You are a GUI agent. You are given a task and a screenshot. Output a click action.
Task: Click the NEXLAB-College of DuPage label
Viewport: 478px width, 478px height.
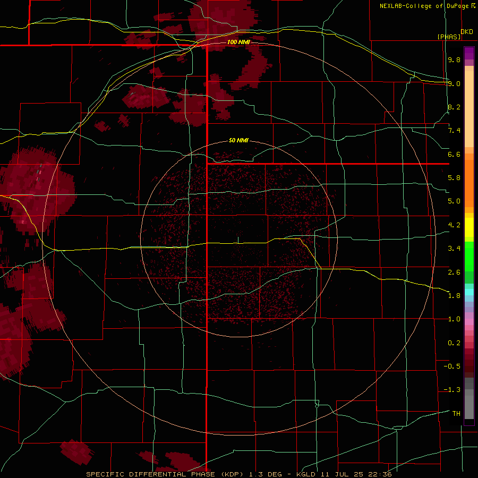(425, 6)
